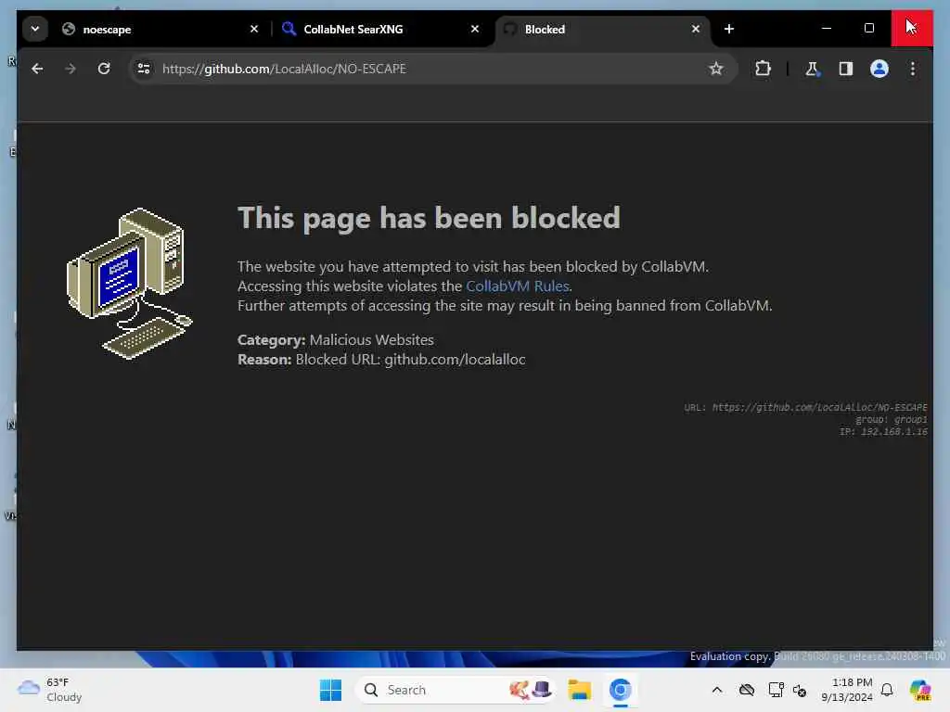Close the CollabNet SearXNG tab

(475, 29)
